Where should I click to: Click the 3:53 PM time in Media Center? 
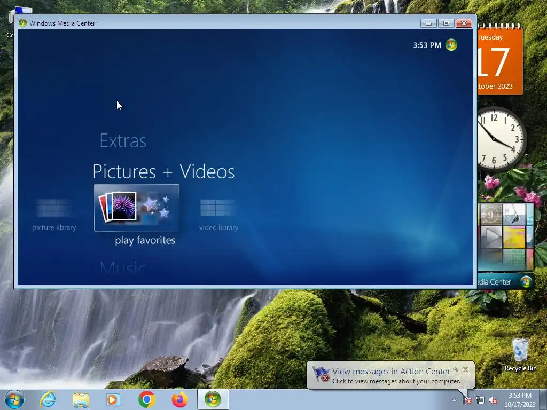coord(427,45)
